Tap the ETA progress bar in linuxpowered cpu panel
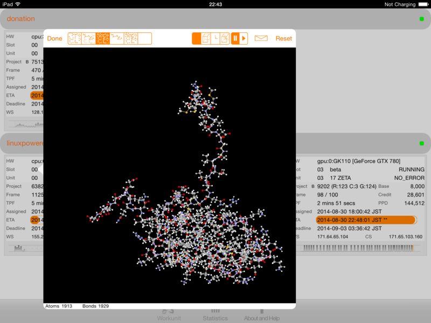This screenshot has width=431, height=323. point(37,220)
